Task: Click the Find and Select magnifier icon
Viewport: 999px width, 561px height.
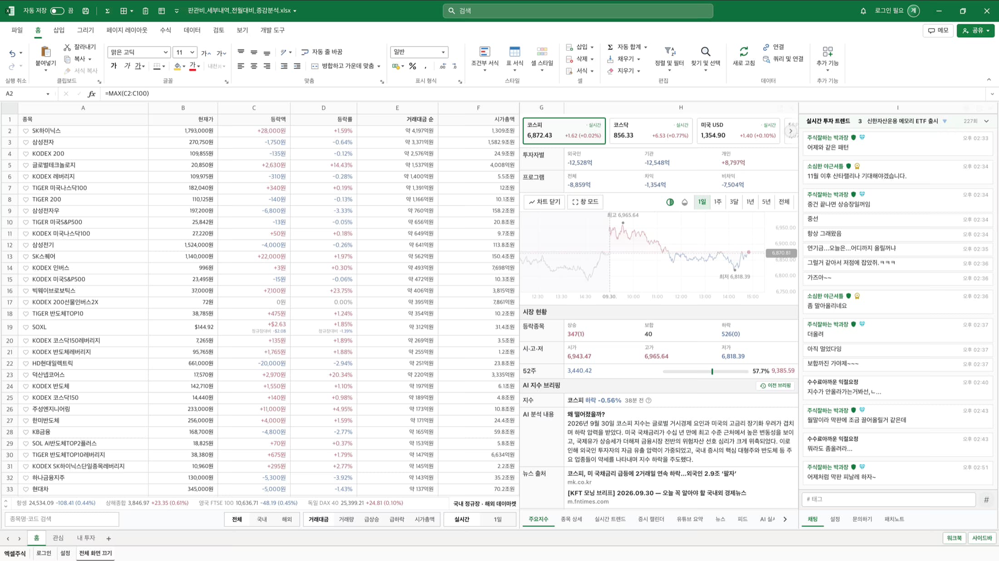Action: (x=705, y=52)
